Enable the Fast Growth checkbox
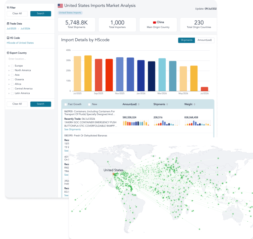Image resolution: width=253 pixels, height=239 pixels. [66, 104]
